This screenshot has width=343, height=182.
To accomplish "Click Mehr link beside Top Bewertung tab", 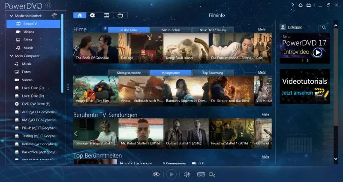I will pos(262,72).
